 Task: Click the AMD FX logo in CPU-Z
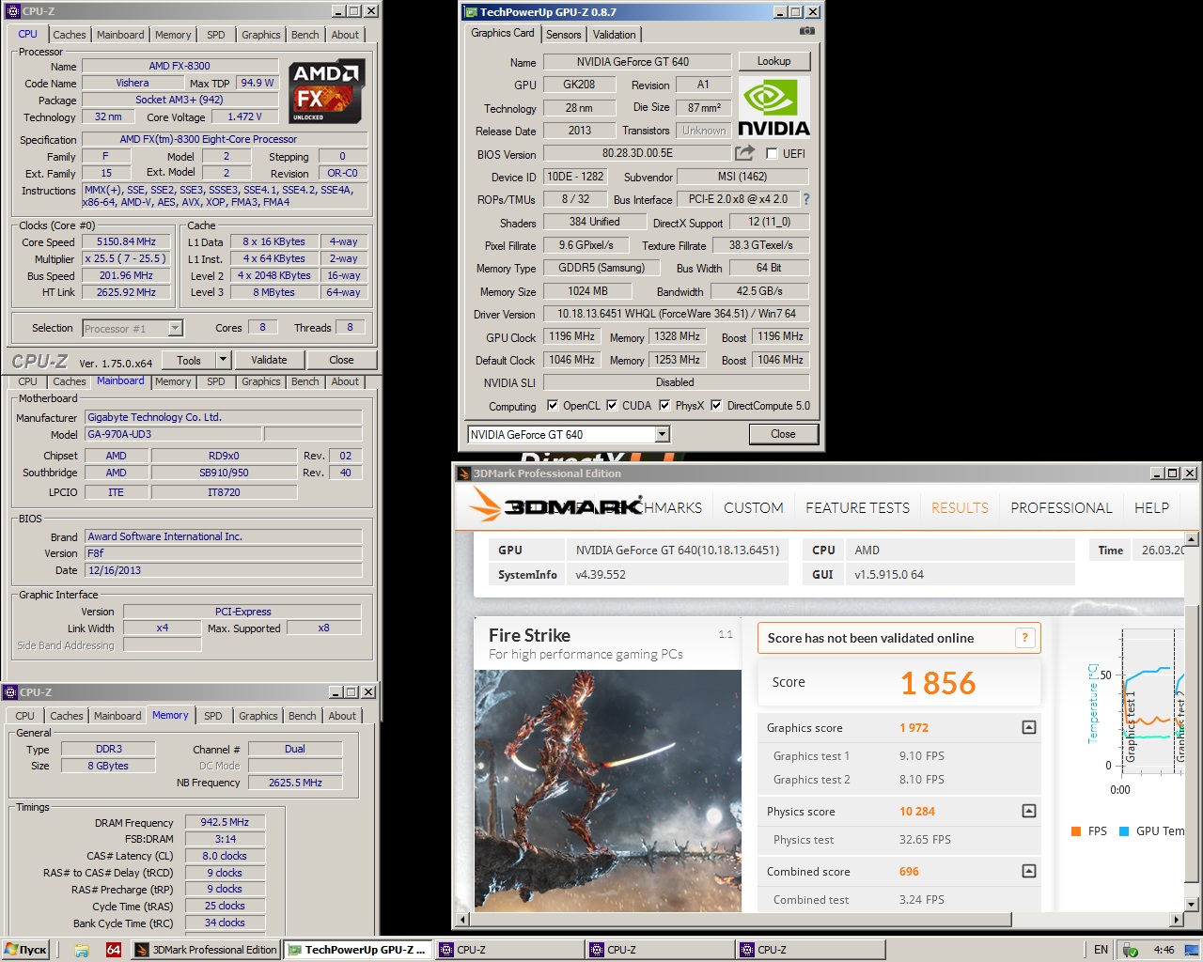coord(326,91)
